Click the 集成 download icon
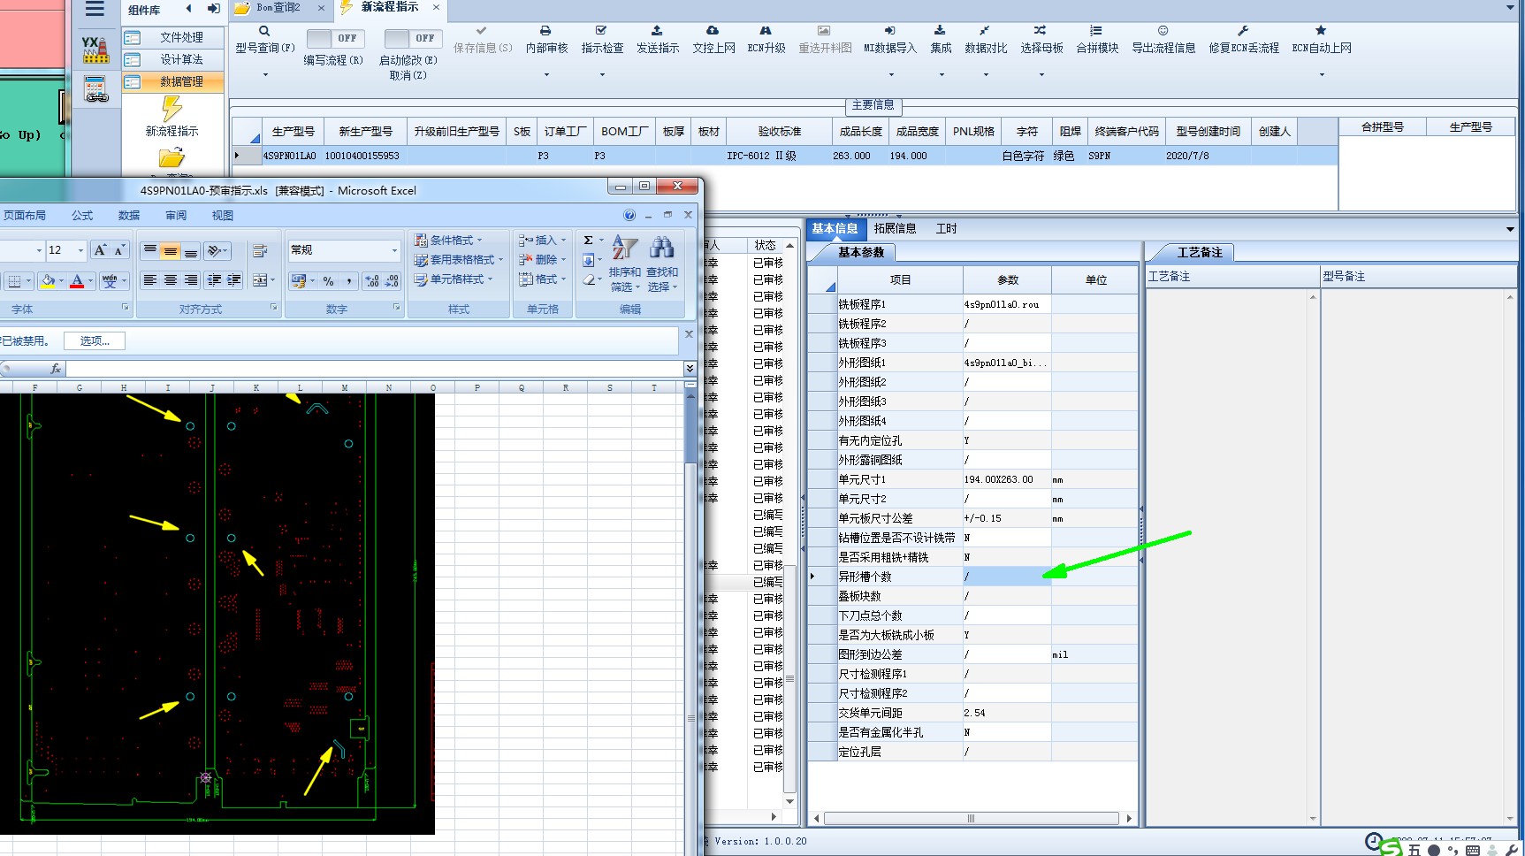The image size is (1525, 856). (x=940, y=31)
